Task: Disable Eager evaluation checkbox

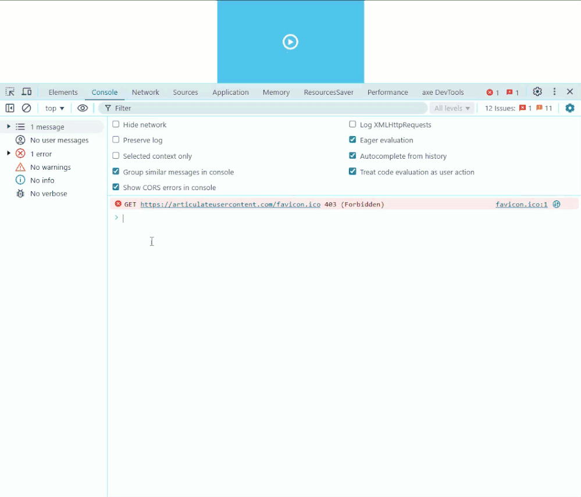Action: 352,140
